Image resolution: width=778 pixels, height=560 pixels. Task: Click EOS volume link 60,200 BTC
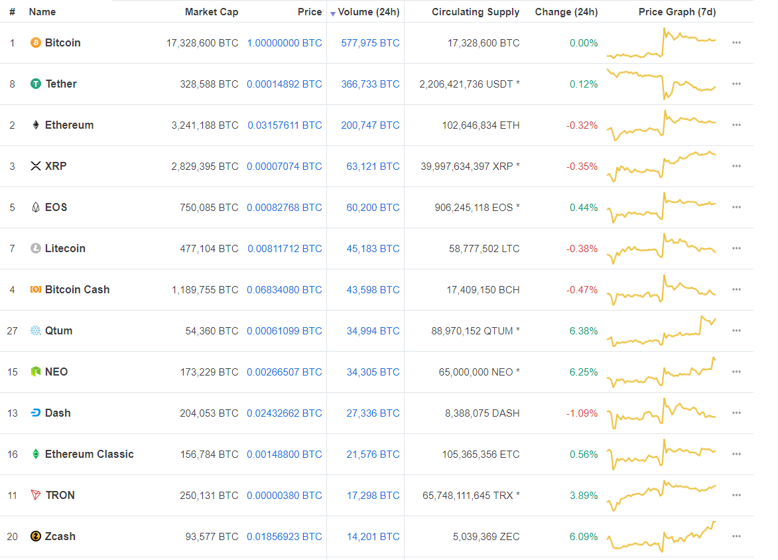tap(373, 208)
